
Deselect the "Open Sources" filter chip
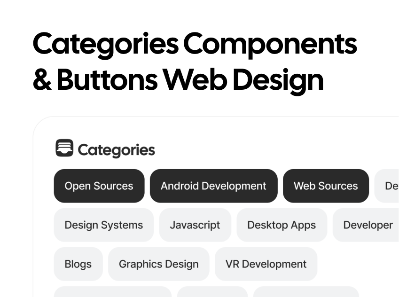tap(99, 186)
